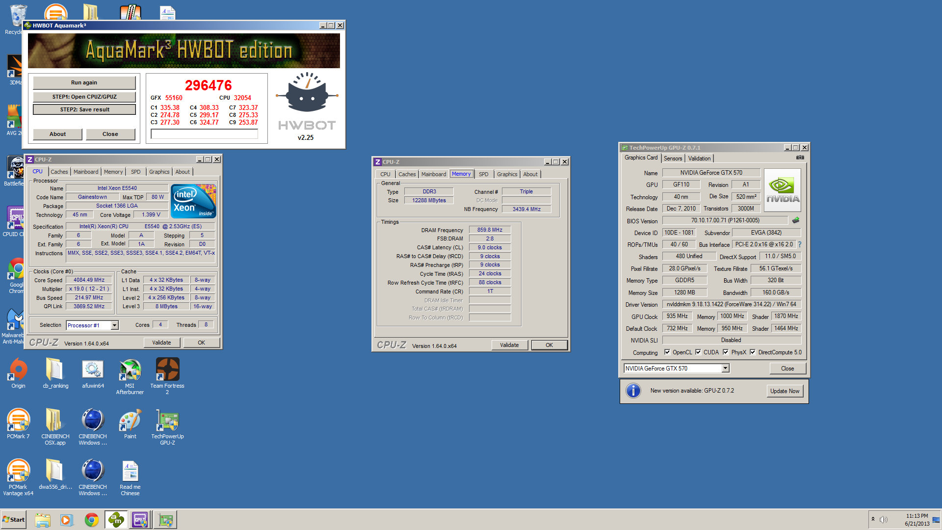Open PCMark Vantage x64 icon
This screenshot has width=942, height=530.
click(x=18, y=477)
